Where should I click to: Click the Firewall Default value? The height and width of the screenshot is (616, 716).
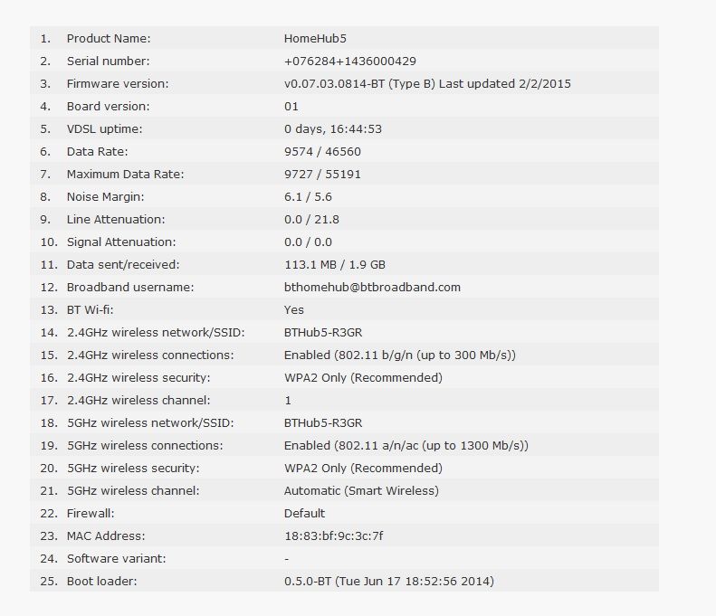(x=304, y=514)
